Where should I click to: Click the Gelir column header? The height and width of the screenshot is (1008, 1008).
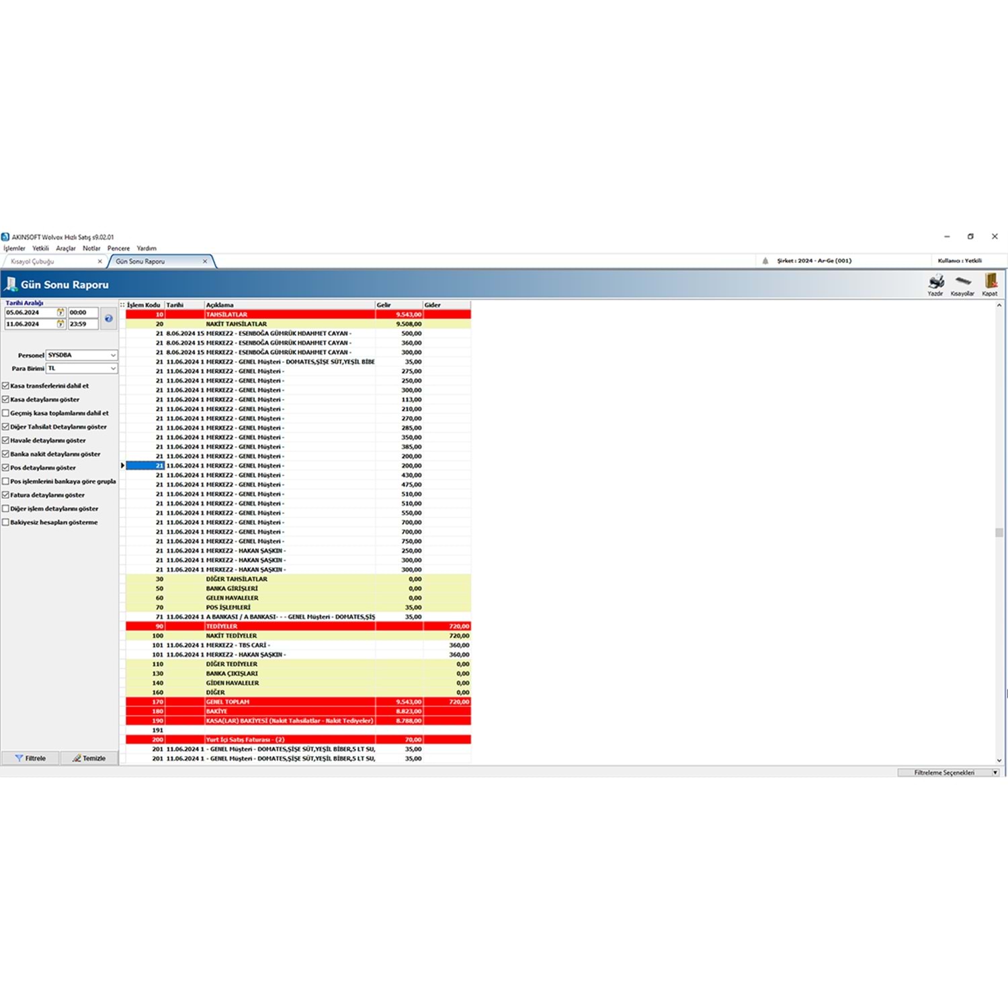pos(398,304)
